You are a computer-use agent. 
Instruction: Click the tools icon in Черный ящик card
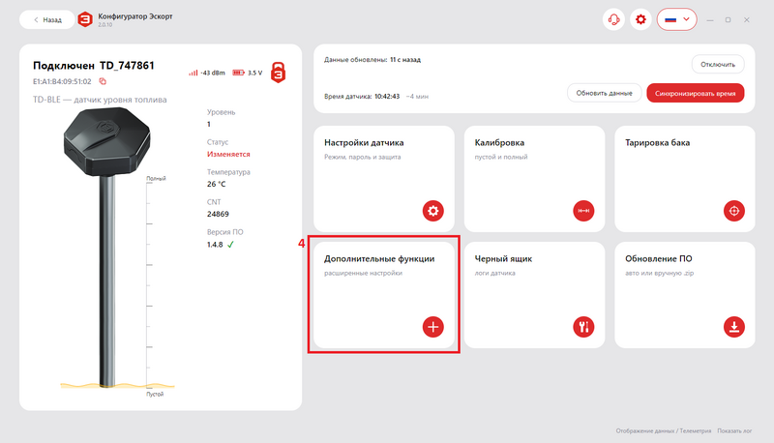point(583,327)
